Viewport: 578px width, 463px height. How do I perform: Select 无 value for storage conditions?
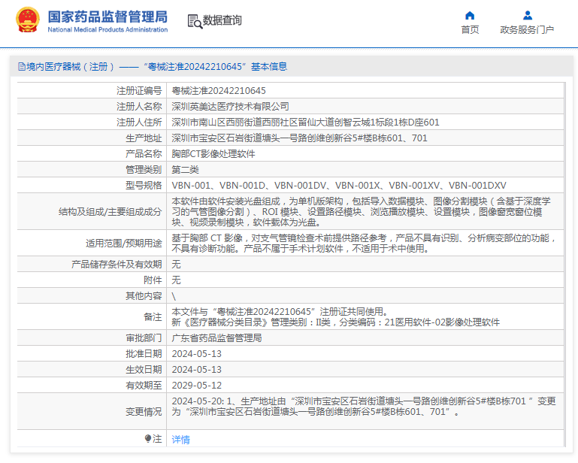point(176,265)
